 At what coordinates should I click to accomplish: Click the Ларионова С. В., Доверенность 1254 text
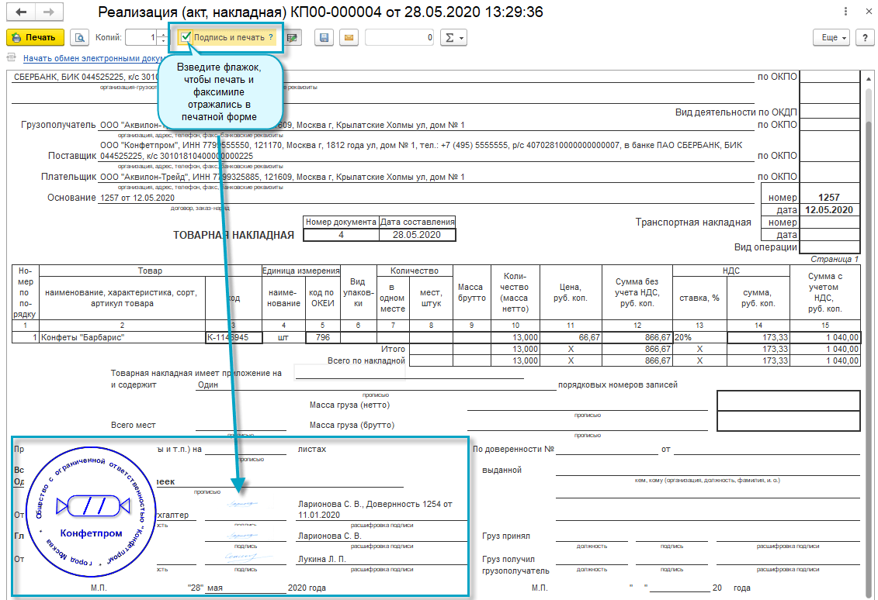click(375, 509)
